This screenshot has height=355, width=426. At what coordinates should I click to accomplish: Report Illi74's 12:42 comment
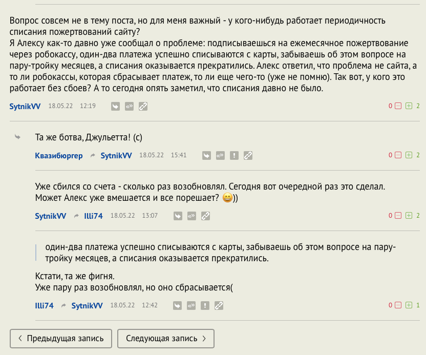pos(205,306)
